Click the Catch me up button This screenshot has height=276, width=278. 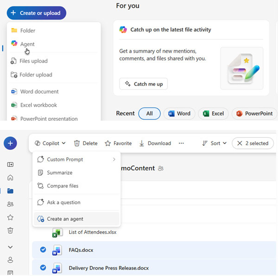click(143, 84)
